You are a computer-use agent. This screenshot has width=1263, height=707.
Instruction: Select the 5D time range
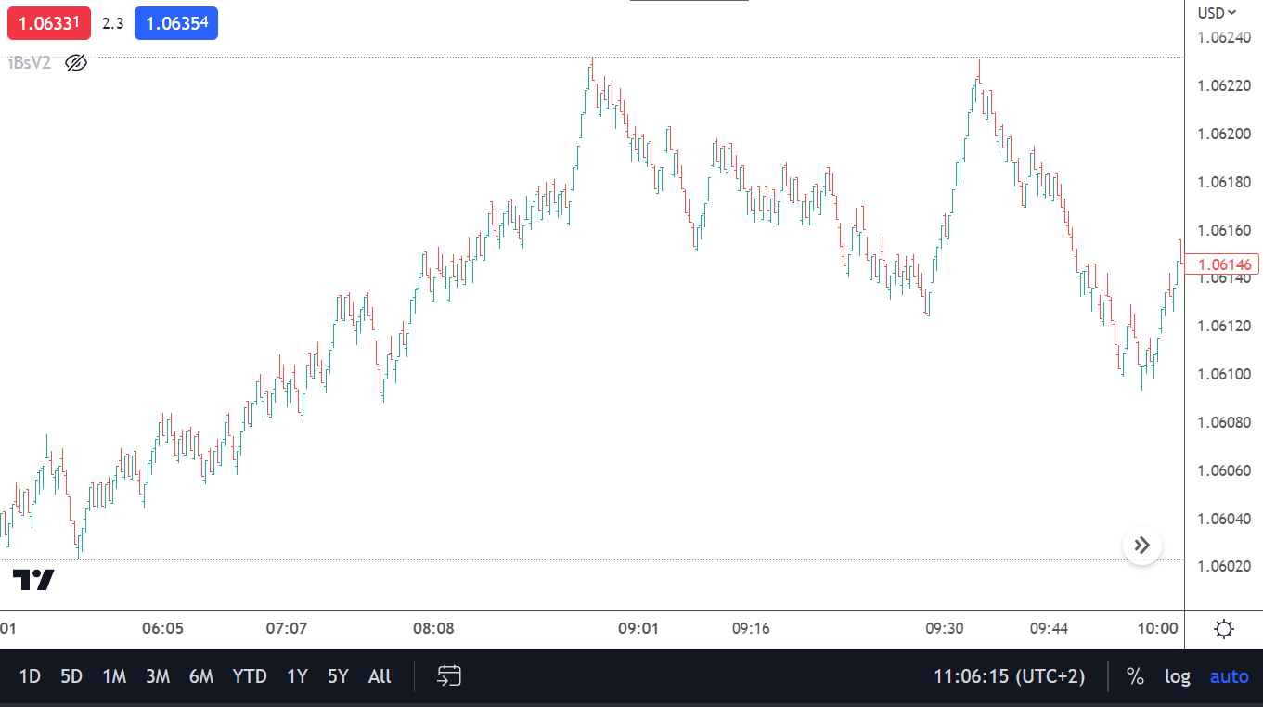71,676
